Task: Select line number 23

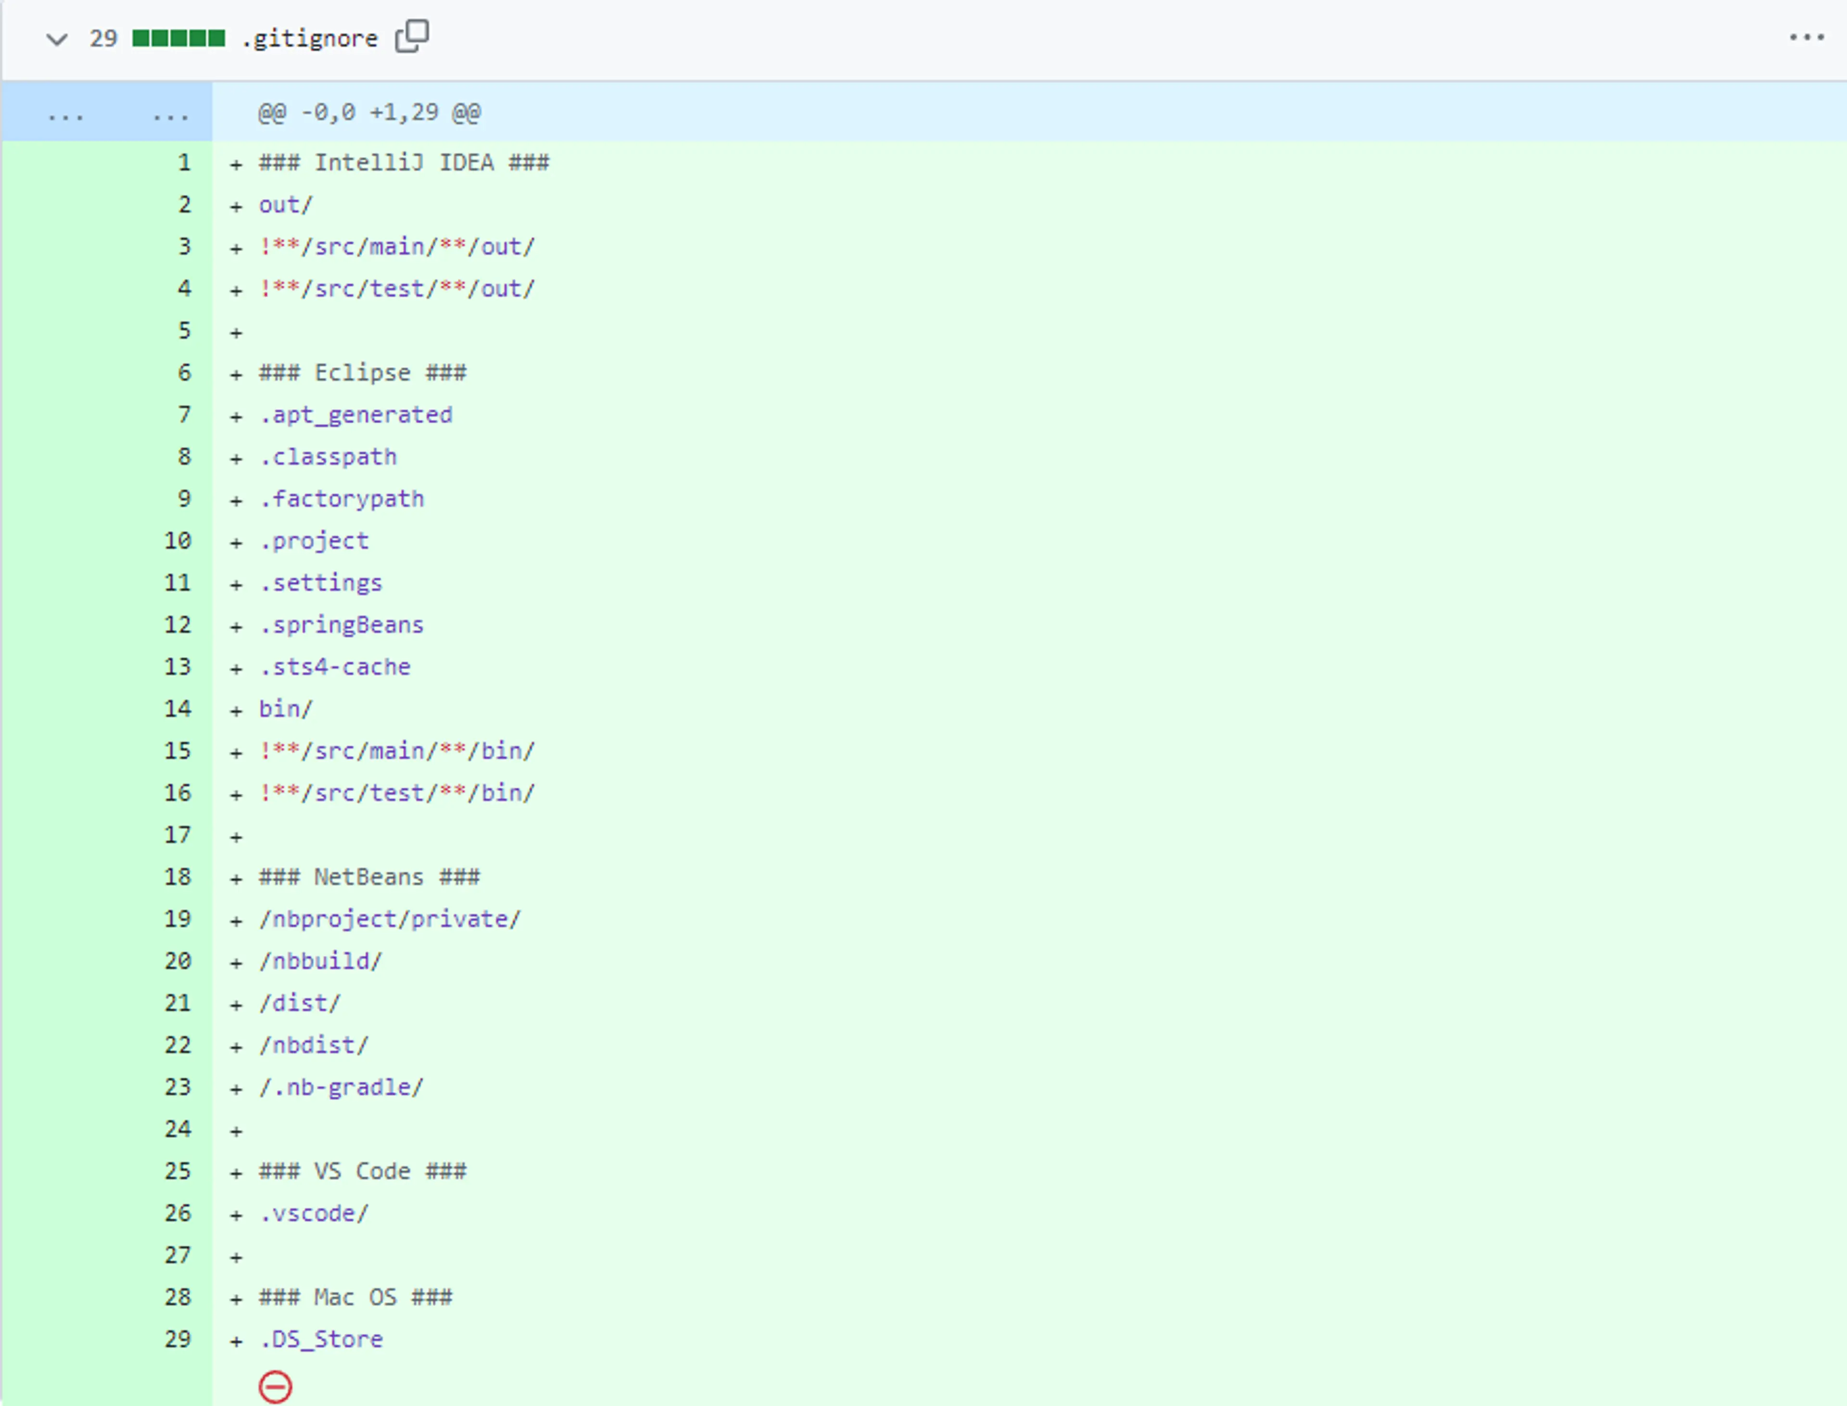Action: point(177,1087)
